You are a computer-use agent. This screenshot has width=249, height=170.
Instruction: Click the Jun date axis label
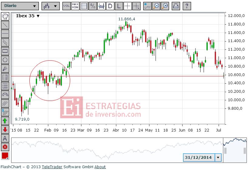click(182, 130)
